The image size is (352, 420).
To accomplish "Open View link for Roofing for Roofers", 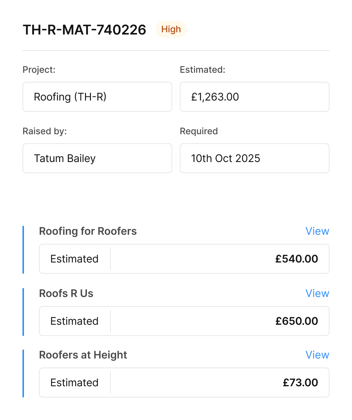I will (317, 231).
